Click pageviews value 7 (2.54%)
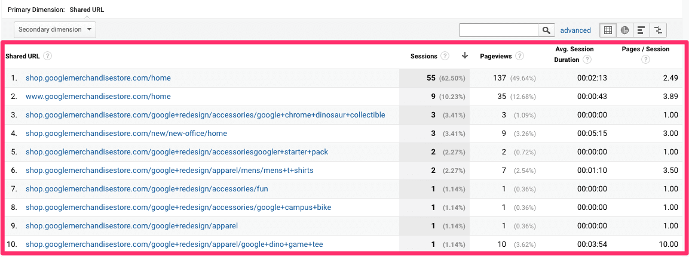The height and width of the screenshot is (257, 689). click(x=520, y=170)
